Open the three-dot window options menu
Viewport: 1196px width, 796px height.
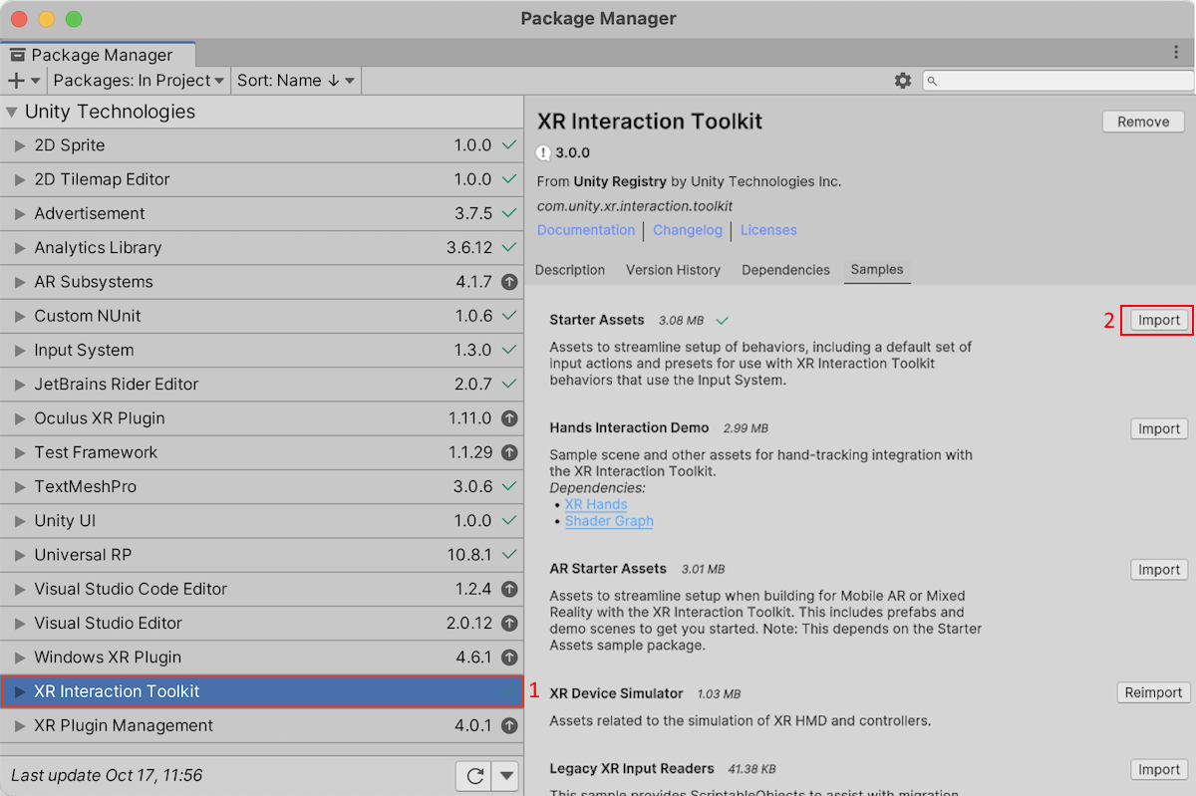[1177, 52]
